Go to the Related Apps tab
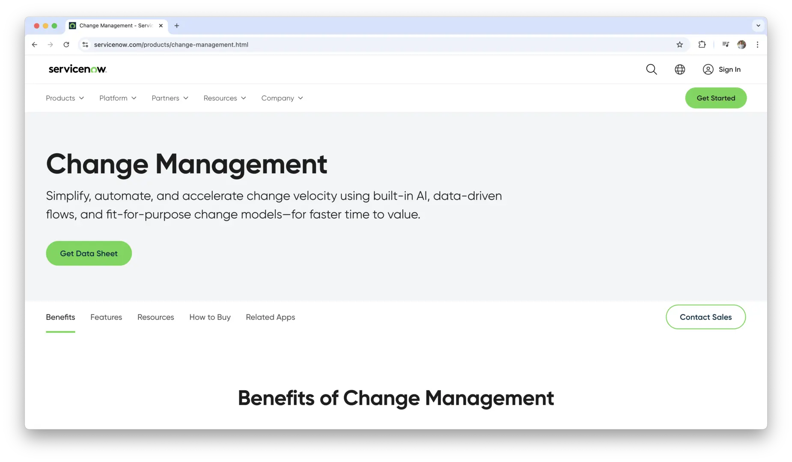This screenshot has height=462, width=792. (x=271, y=317)
